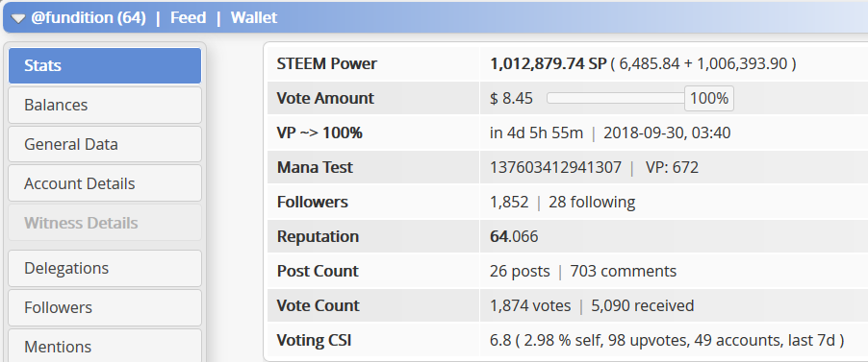This screenshot has height=362, width=868.
Task: Click the 100% vote weight handle
Action: 709,98
